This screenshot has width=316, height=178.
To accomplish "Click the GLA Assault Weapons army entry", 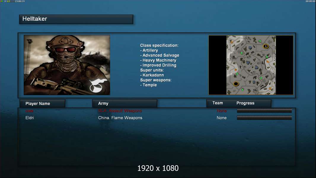I will [x=120, y=111].
